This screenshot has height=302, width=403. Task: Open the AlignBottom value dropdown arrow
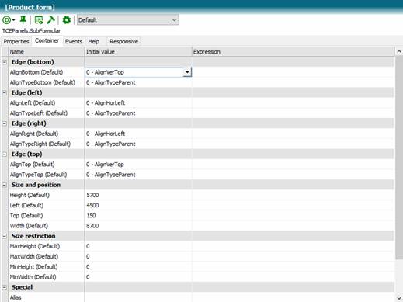[x=187, y=72]
